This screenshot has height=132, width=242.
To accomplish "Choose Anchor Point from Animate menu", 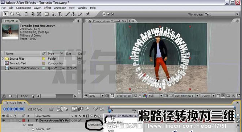I will (x=116, y=123).
